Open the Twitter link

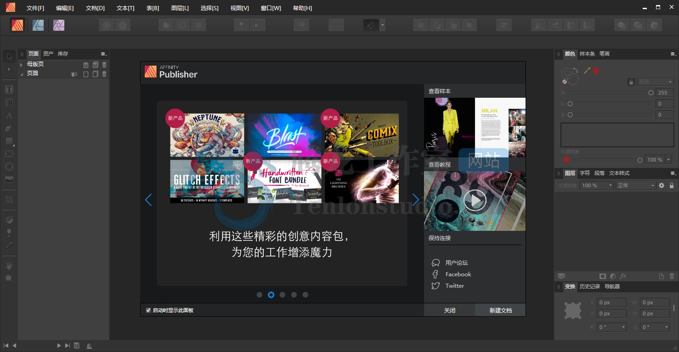[x=455, y=286]
